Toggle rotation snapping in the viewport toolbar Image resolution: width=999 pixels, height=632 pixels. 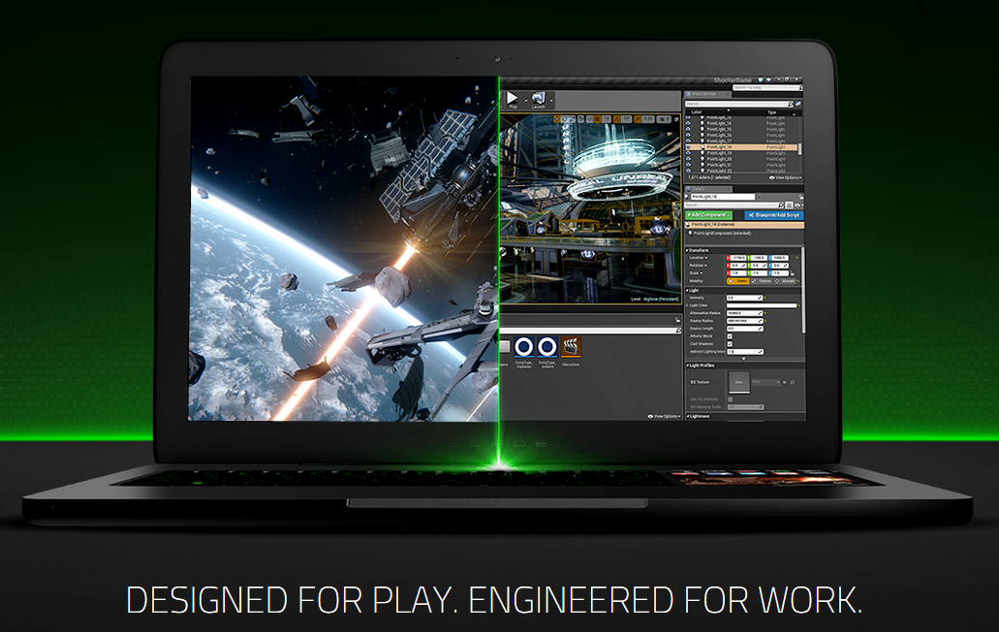[616, 119]
